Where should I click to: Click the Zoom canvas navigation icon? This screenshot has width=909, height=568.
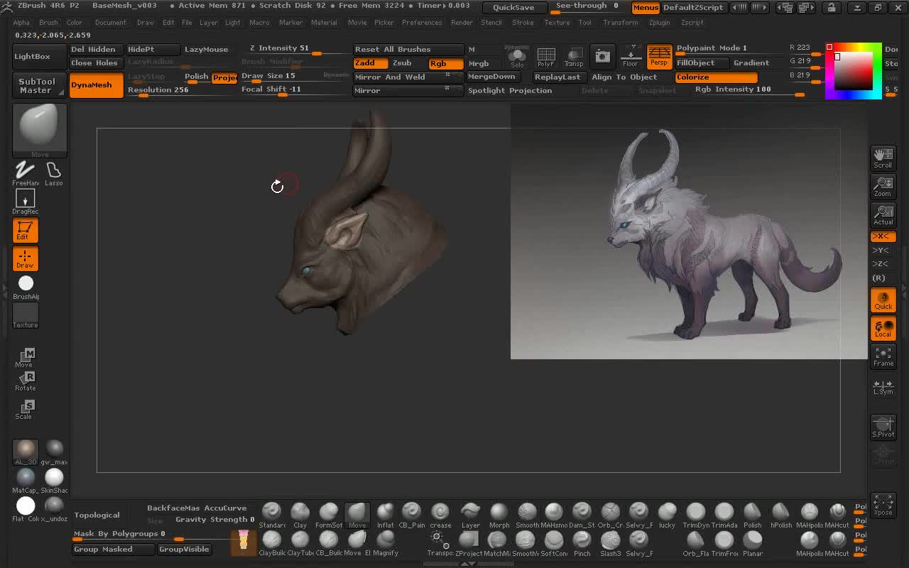point(883,187)
